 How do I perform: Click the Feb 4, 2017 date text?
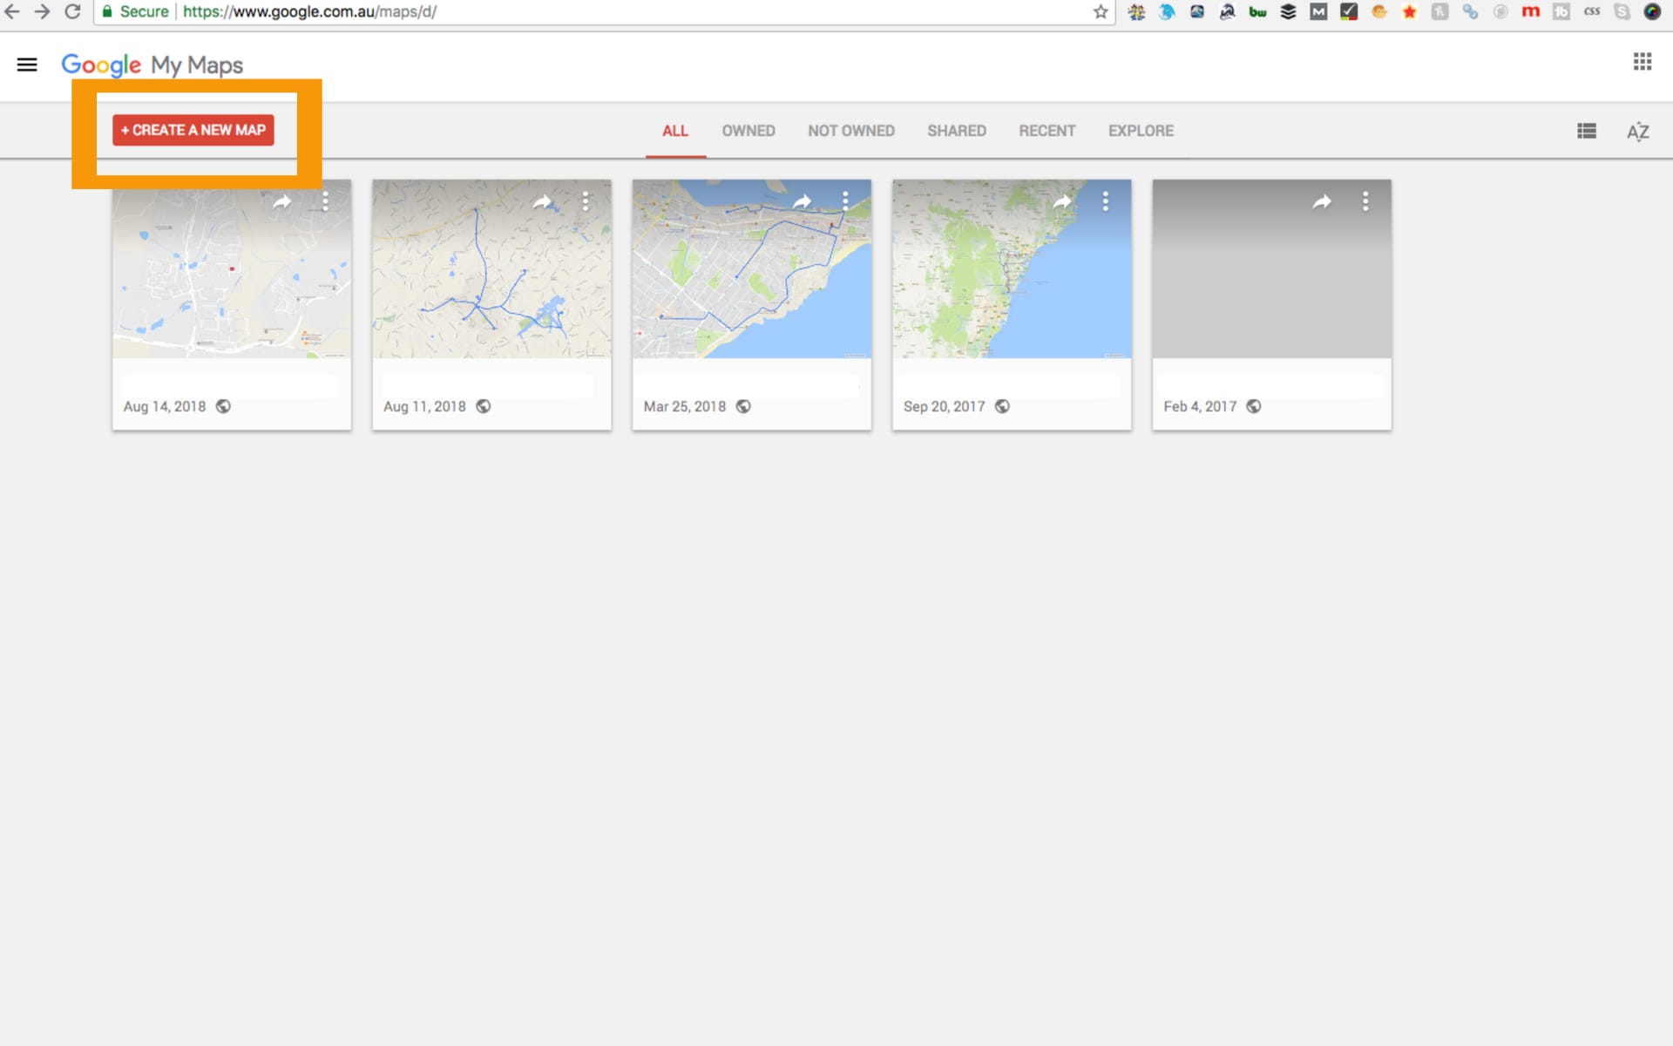1200,406
